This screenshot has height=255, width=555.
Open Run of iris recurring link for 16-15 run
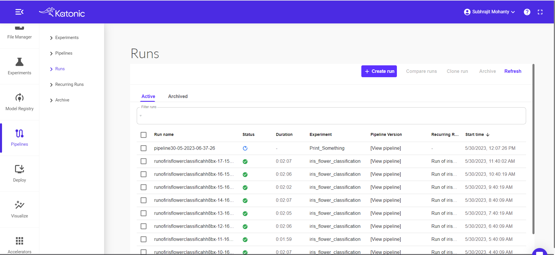point(444,174)
